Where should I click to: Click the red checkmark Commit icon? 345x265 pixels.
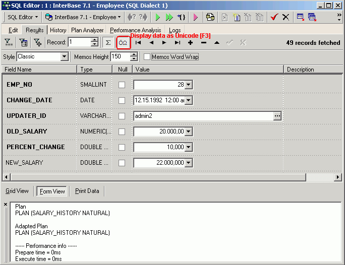coord(274,17)
